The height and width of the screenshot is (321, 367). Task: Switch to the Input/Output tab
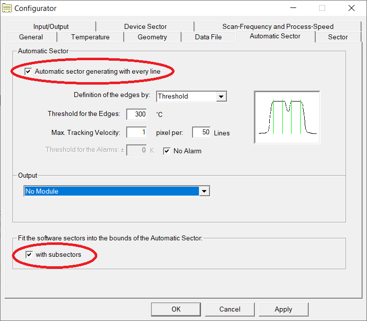coord(51,26)
